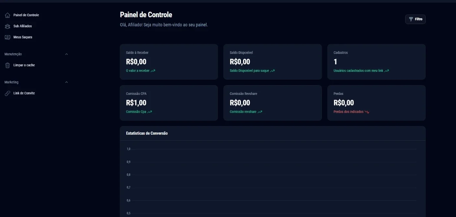Click the chain icon for Link de Convite

pos(7,93)
